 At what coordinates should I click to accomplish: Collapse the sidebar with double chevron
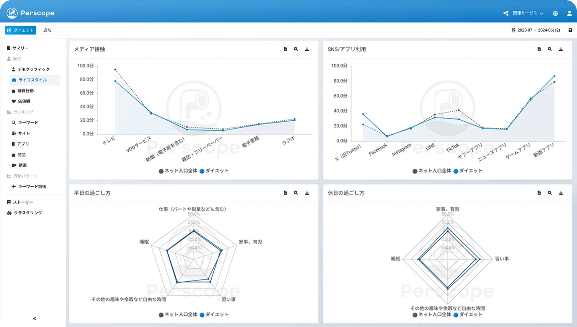tap(34, 319)
